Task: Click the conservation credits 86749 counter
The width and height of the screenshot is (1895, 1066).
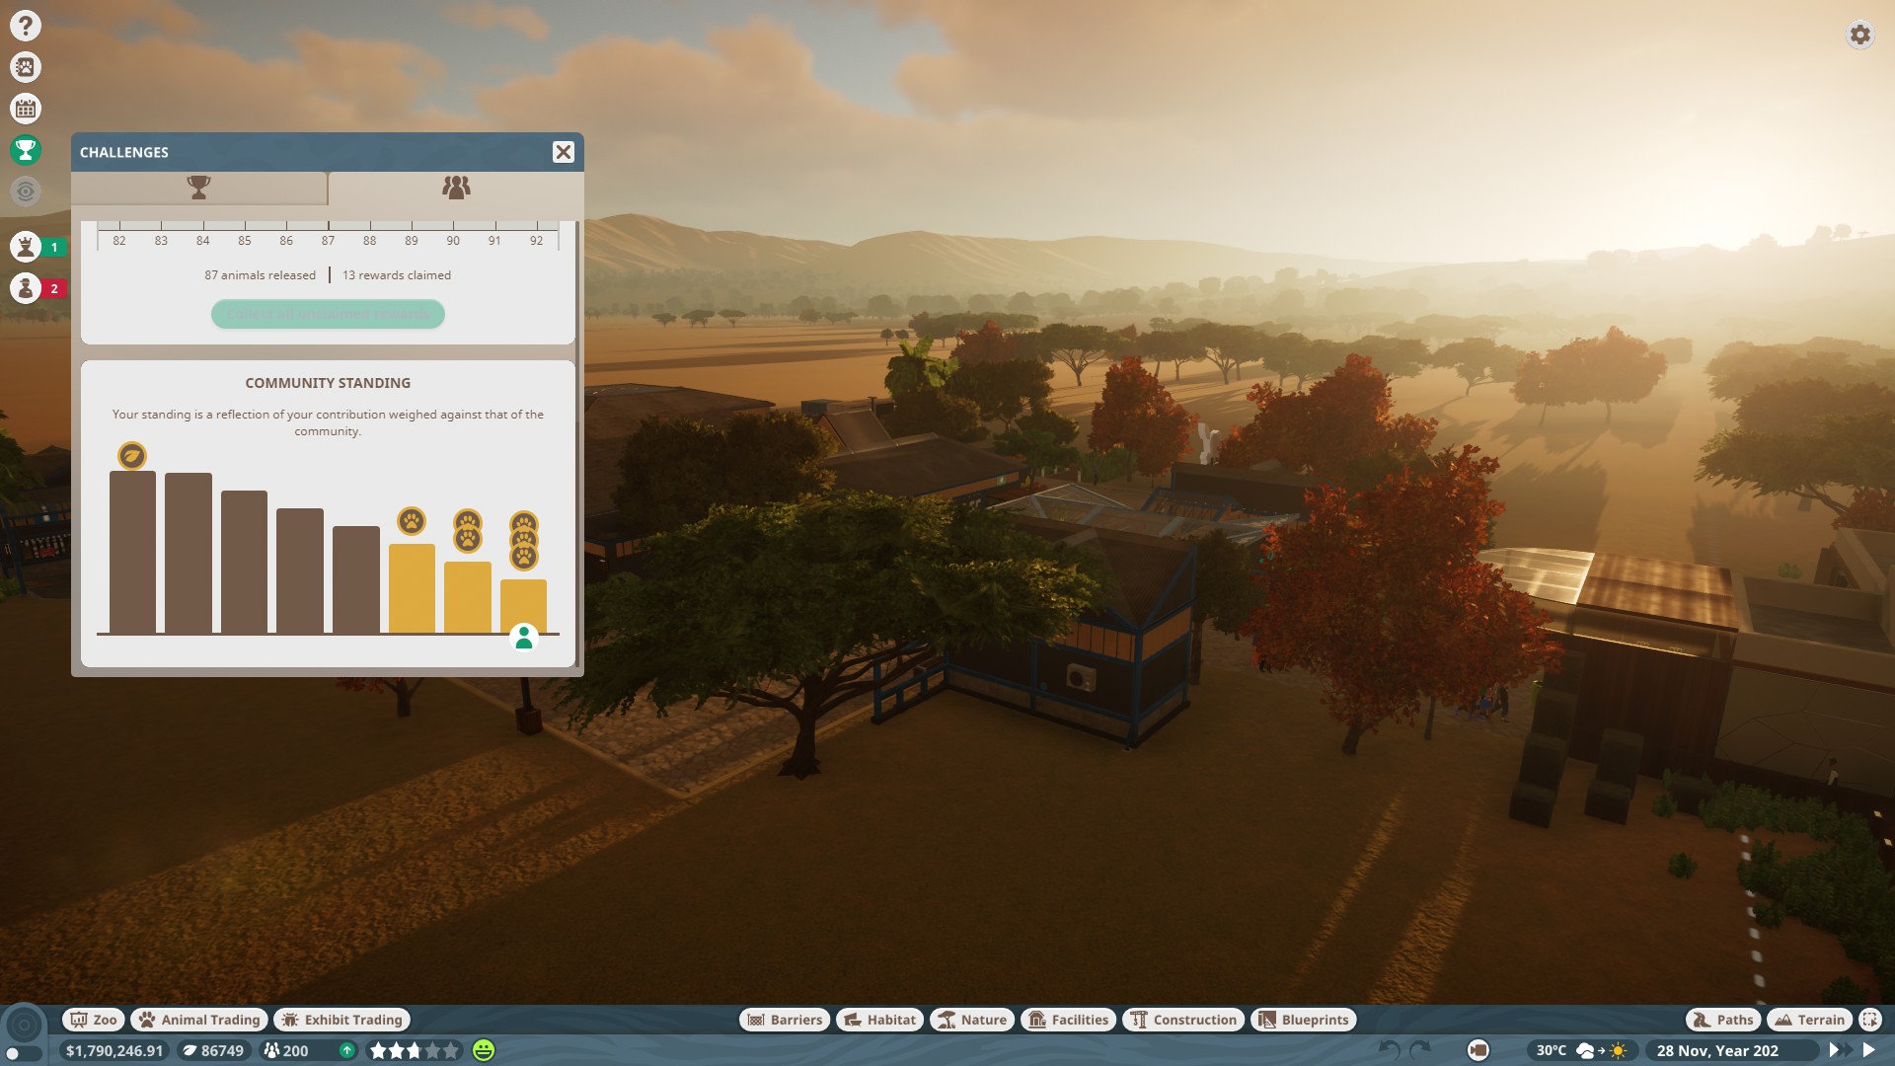Action: 213,1050
